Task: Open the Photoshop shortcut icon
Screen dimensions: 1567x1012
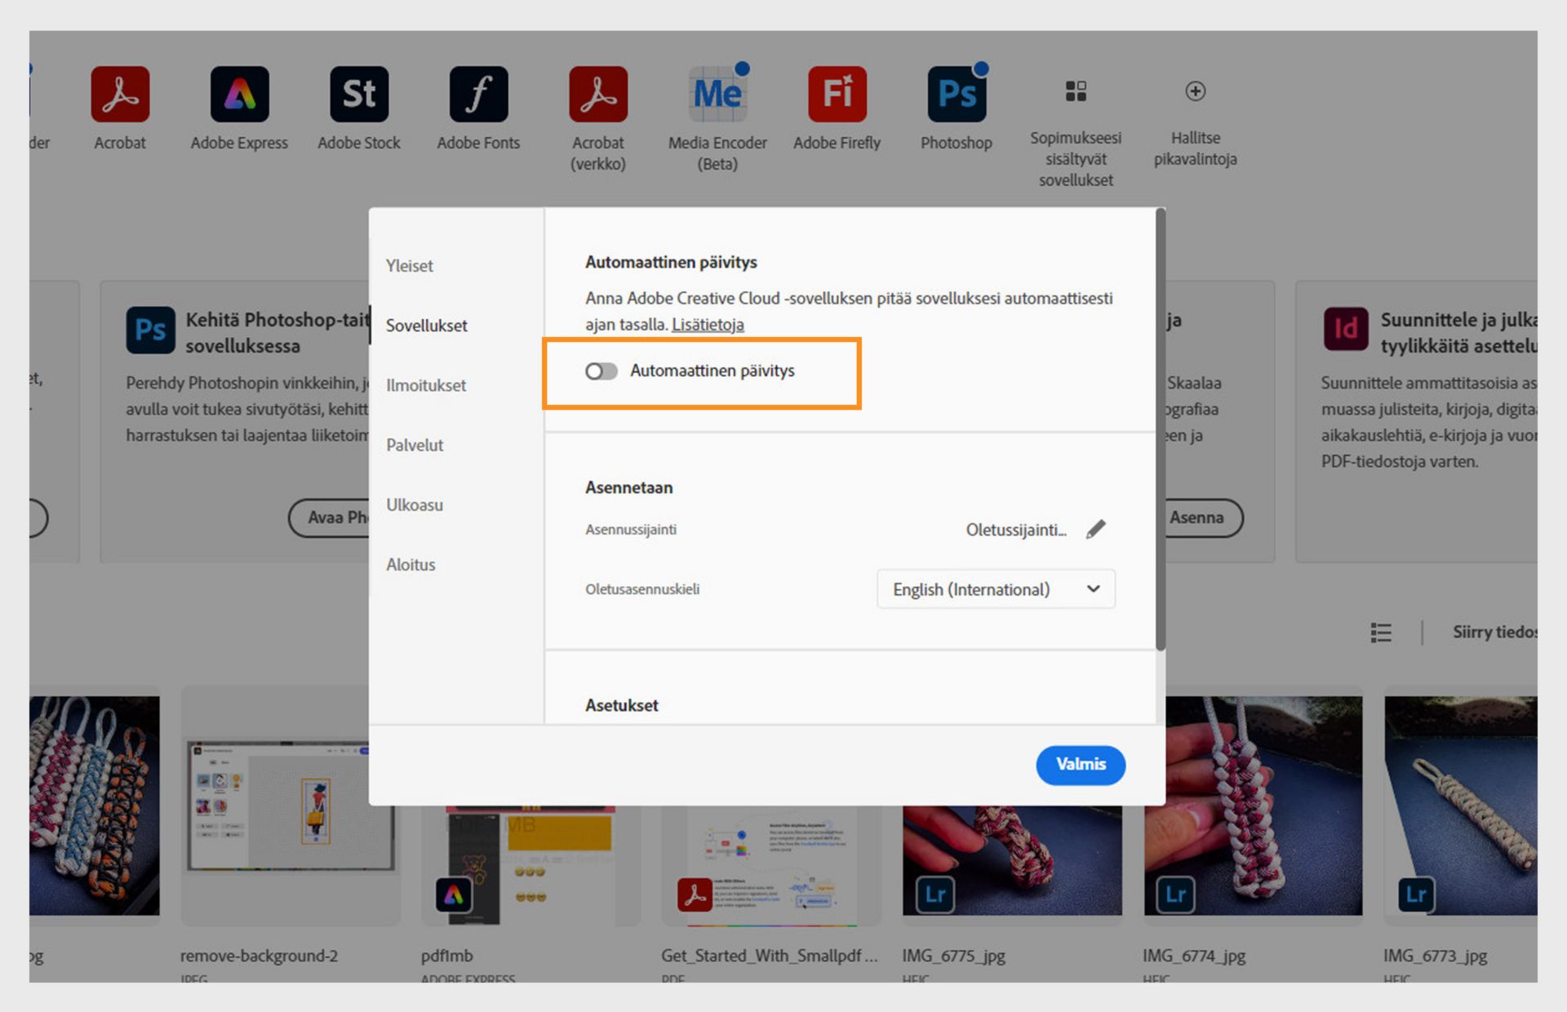Action: coord(956,94)
